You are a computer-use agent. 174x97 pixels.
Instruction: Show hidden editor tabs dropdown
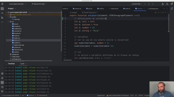click(164, 9)
